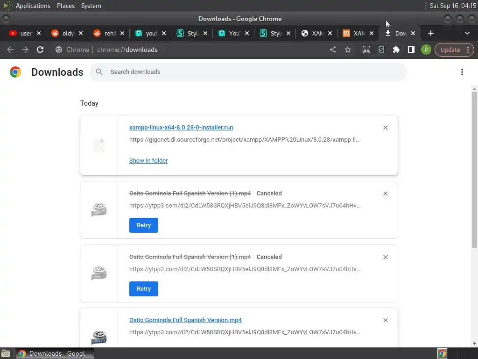Viewport: 478px width, 359px height.
Task: Click the scrollbar down arrow
Action: (474, 344)
